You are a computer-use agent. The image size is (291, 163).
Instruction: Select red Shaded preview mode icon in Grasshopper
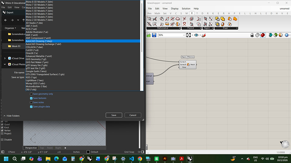(x=263, y=35)
